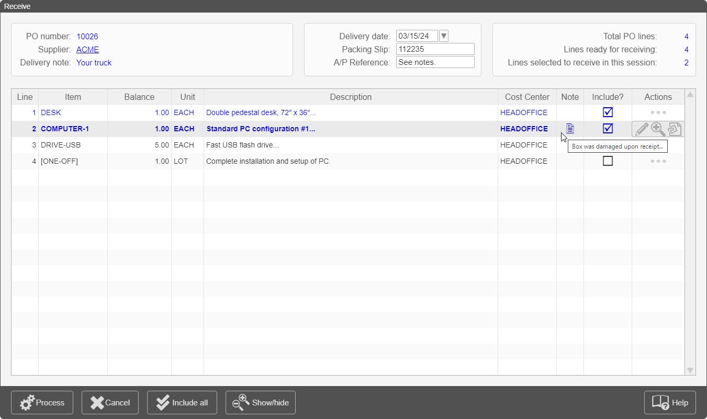Screen dimensions: 707x419
Task: Click the A/P Reference text field
Action: click(x=435, y=62)
